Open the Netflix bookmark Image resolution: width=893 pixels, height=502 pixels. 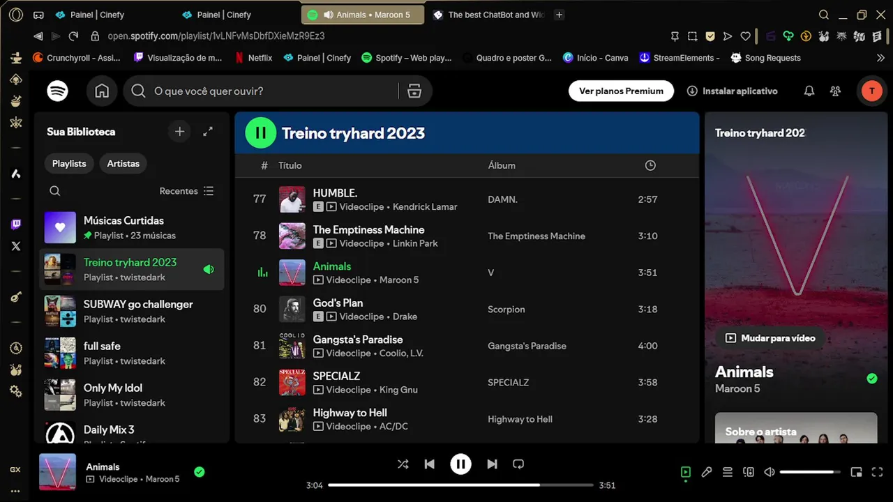(x=253, y=58)
